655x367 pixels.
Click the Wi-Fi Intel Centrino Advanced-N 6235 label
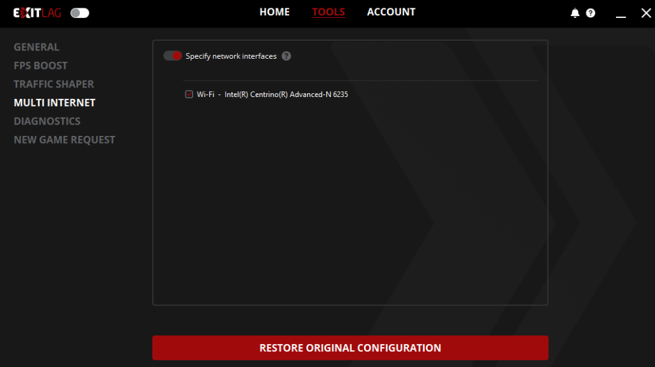272,94
